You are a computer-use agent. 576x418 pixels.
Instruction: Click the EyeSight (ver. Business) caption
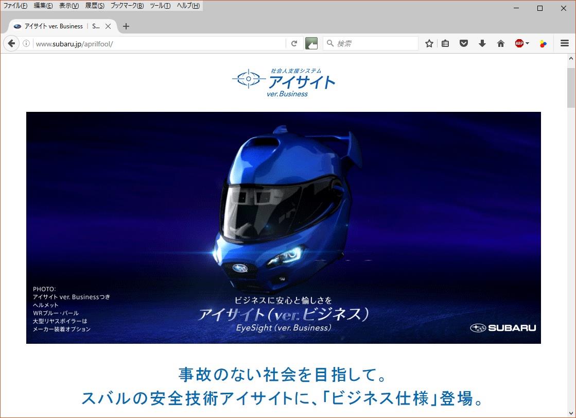(284, 327)
